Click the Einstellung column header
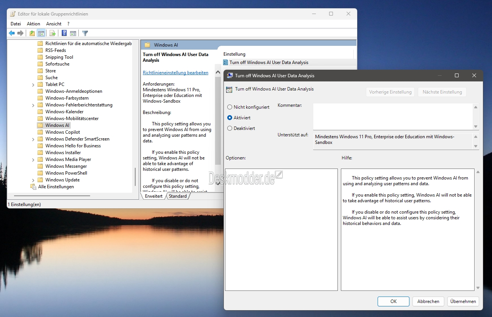This screenshot has width=492, height=317. click(234, 54)
